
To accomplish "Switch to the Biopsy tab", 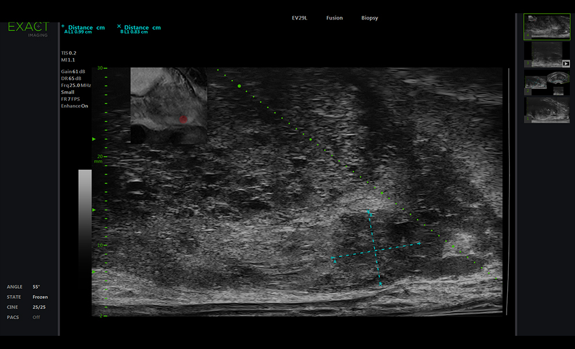I will (369, 18).
